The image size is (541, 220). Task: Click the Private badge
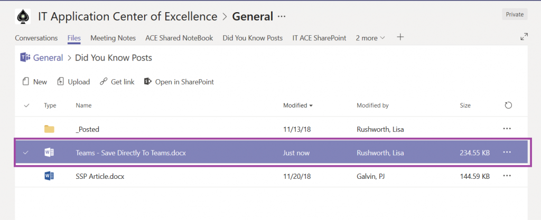tap(515, 14)
